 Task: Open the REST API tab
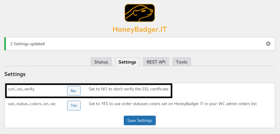[156, 62]
